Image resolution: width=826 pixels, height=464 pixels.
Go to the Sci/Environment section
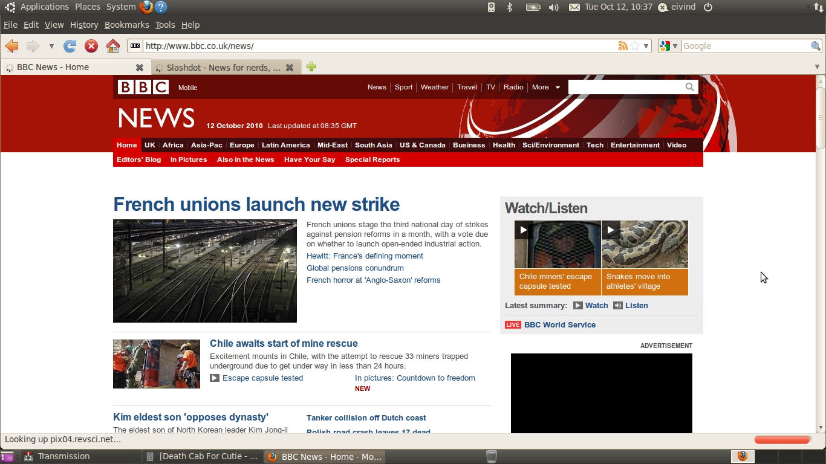[551, 145]
